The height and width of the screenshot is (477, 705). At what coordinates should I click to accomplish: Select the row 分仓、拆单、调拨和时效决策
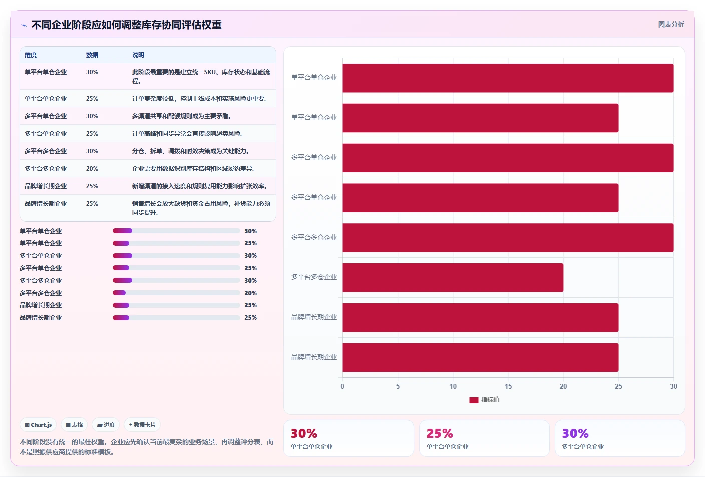tap(148, 151)
